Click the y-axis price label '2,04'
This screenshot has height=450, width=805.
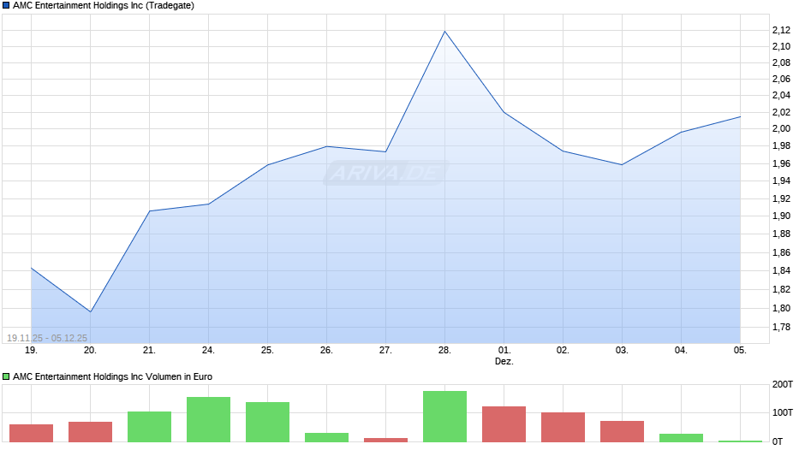pyautogui.click(x=781, y=96)
